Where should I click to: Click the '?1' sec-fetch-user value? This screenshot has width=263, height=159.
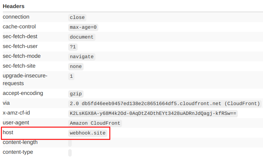(73, 47)
